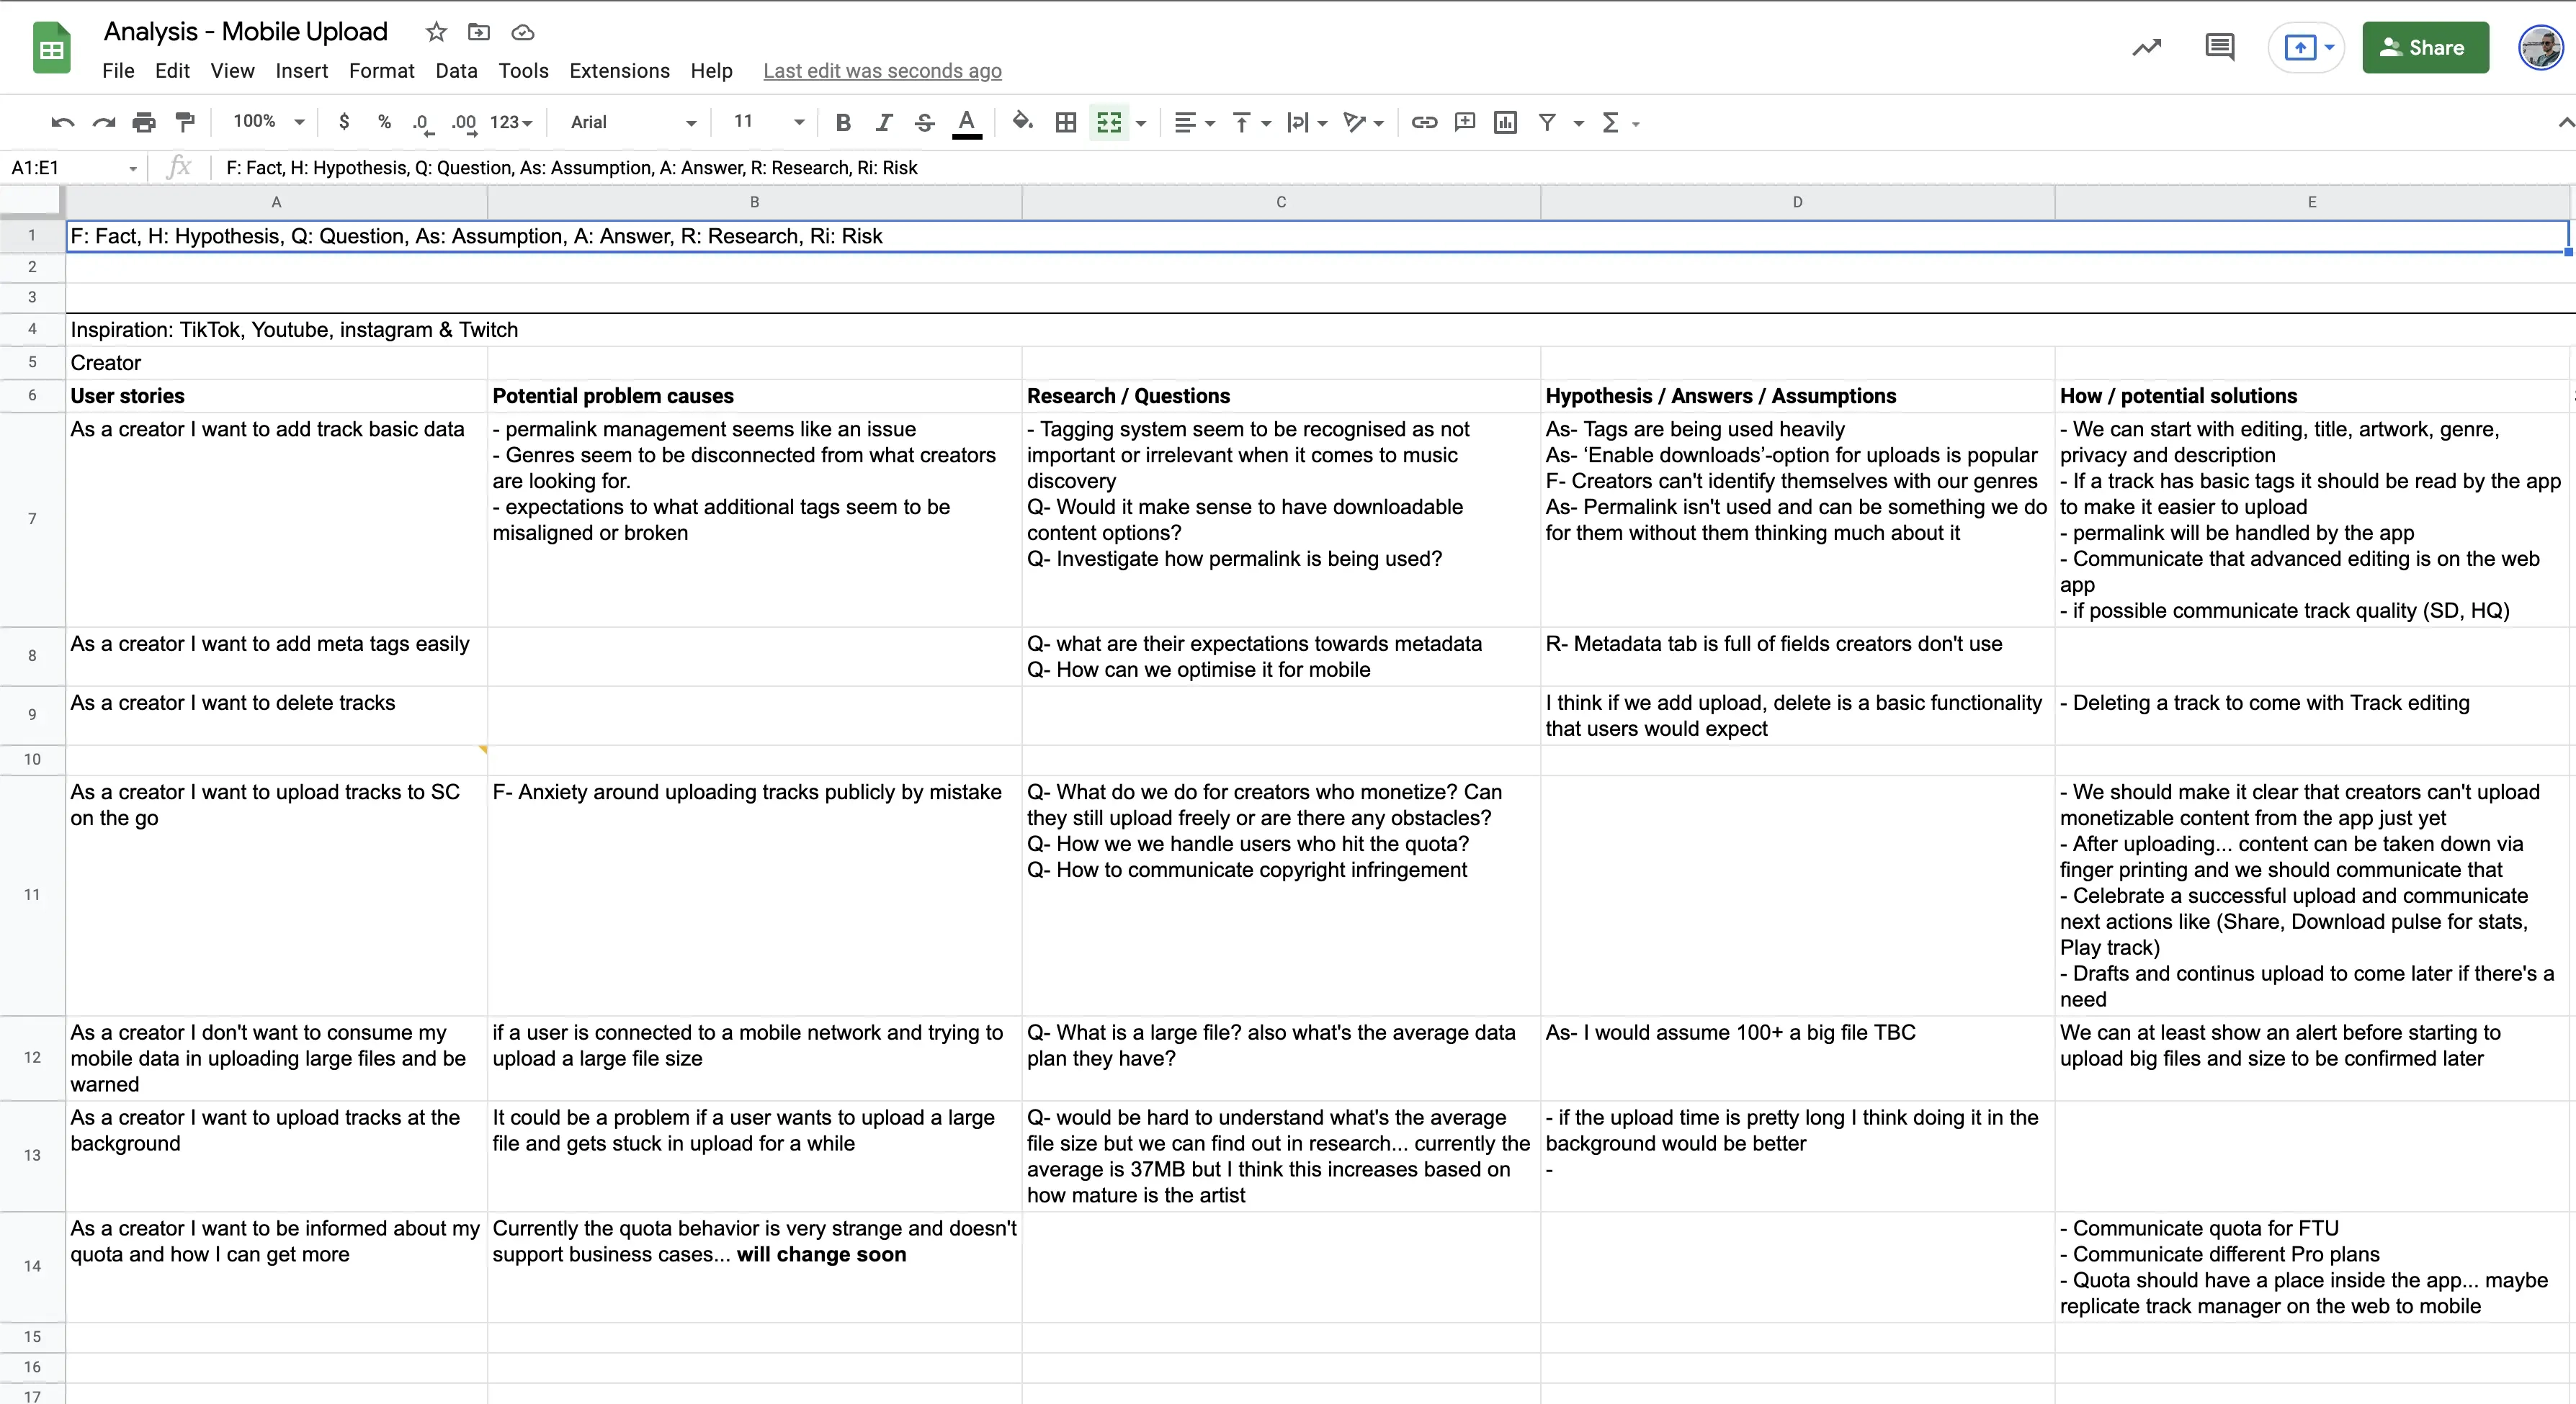Toggle italic formatting
The image size is (2576, 1404).
coord(883,122)
